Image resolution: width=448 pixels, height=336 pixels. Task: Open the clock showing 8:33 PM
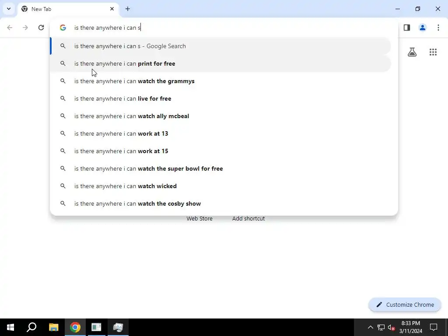pyautogui.click(x=410, y=327)
